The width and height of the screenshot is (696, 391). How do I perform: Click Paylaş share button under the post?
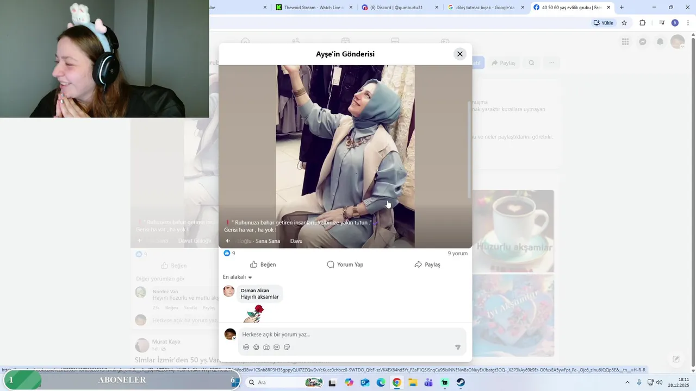click(427, 264)
